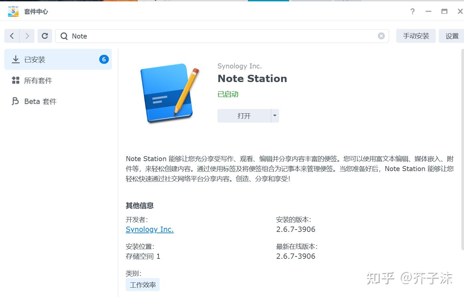Open the Synology Inc. developer link
This screenshot has width=464, height=297.
click(149, 229)
